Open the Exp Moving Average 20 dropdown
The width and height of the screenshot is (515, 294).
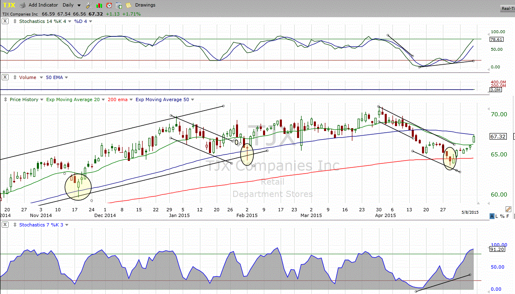(103, 100)
